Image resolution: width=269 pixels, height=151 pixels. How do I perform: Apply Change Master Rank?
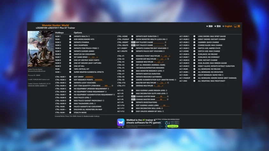click(x=133, y=99)
